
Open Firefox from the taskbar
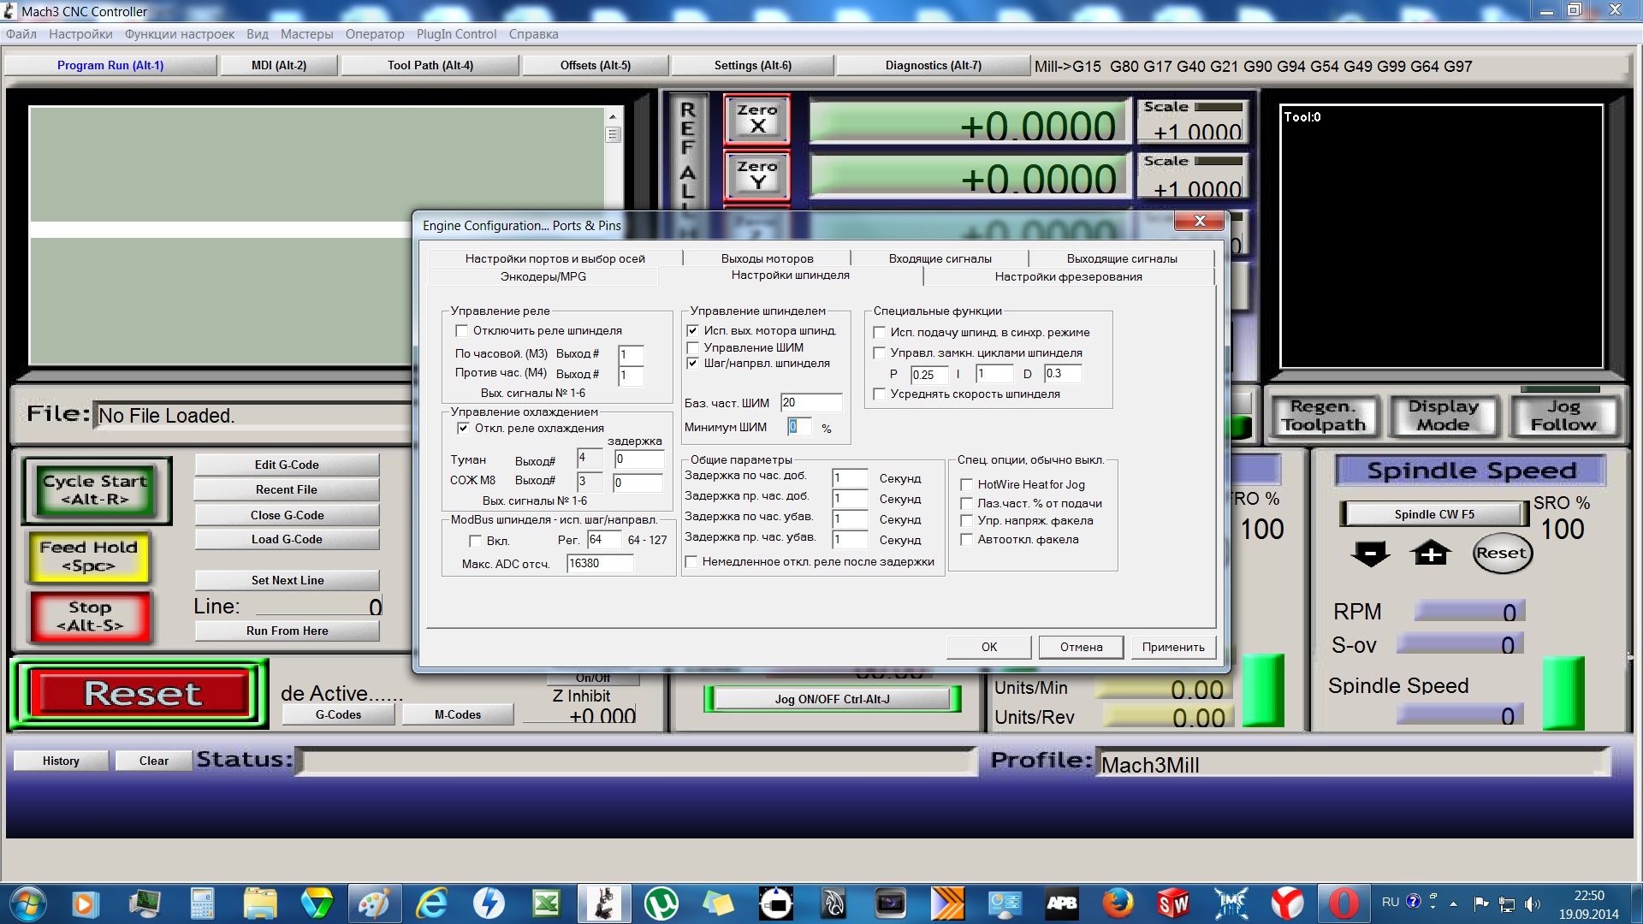(x=1118, y=903)
